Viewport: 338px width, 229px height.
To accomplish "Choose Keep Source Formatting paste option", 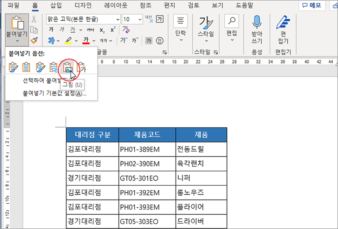I will 13,67.
